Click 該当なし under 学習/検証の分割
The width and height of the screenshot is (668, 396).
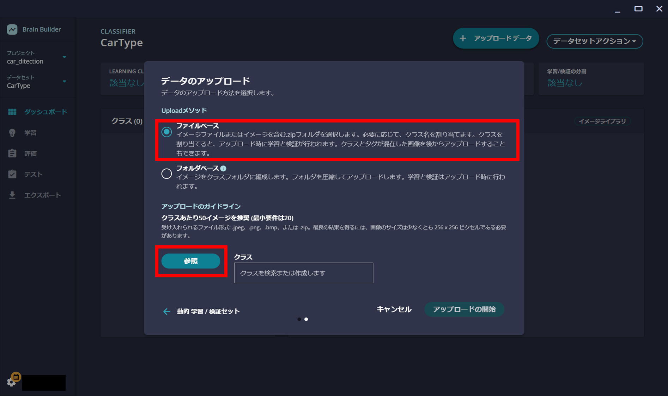click(x=565, y=83)
